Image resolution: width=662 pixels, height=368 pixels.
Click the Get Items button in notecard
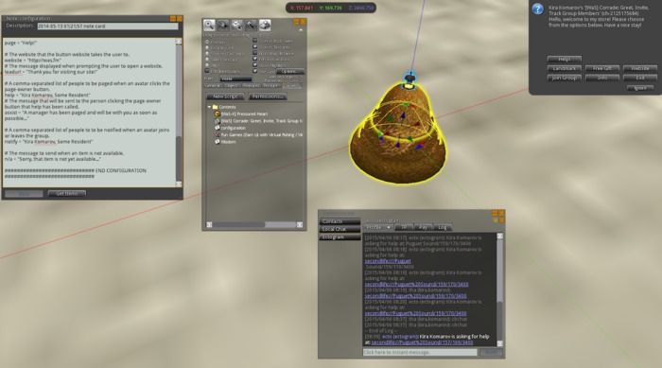(x=67, y=194)
